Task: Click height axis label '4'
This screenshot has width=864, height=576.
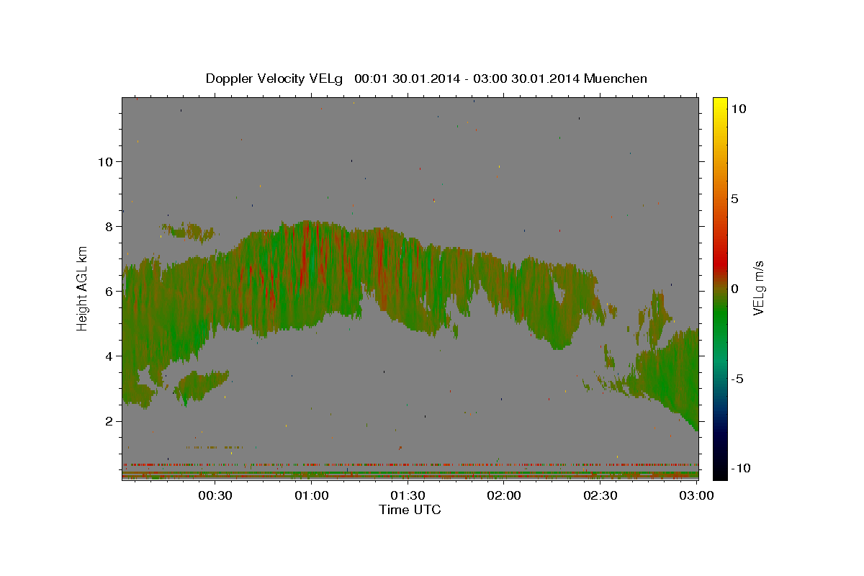Action: click(110, 356)
